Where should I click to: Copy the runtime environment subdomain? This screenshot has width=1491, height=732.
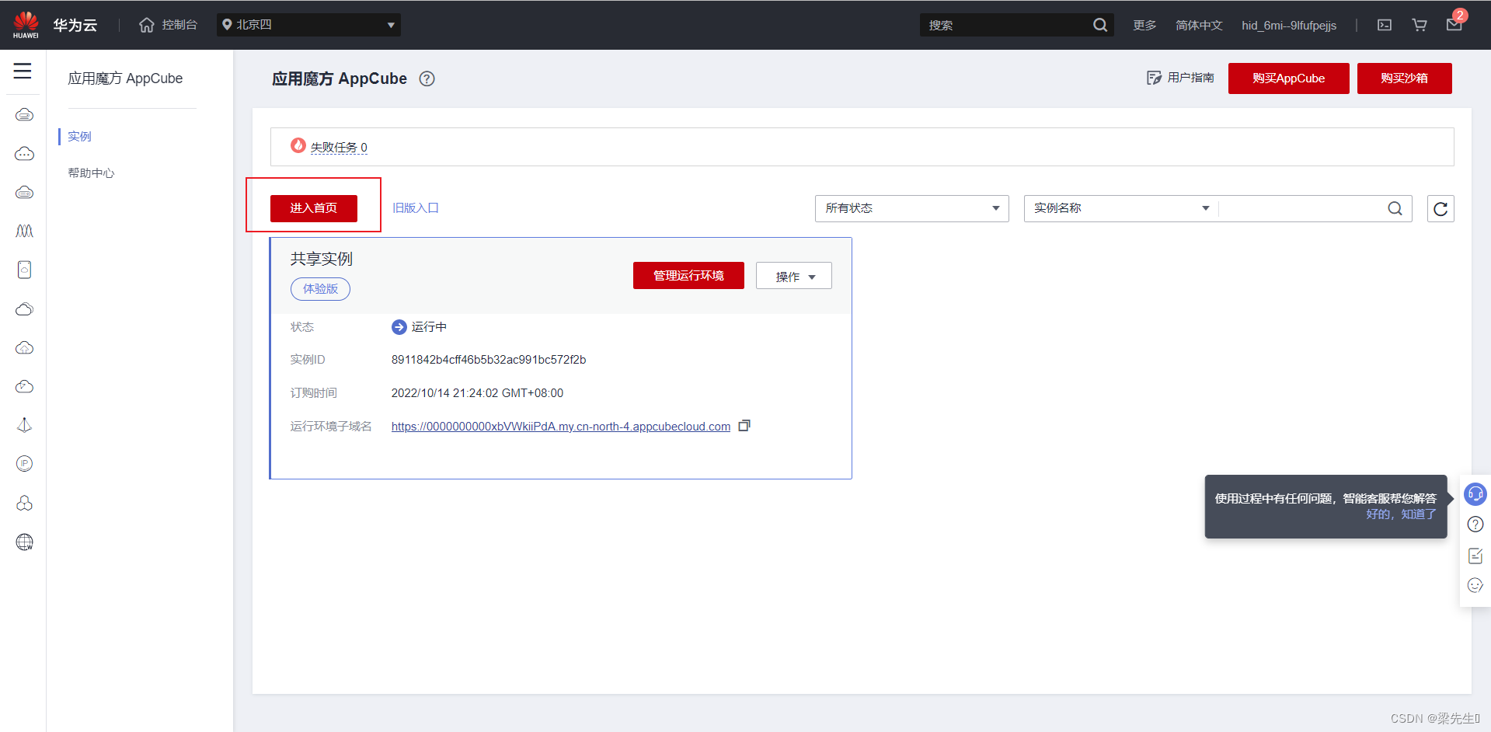coord(744,426)
